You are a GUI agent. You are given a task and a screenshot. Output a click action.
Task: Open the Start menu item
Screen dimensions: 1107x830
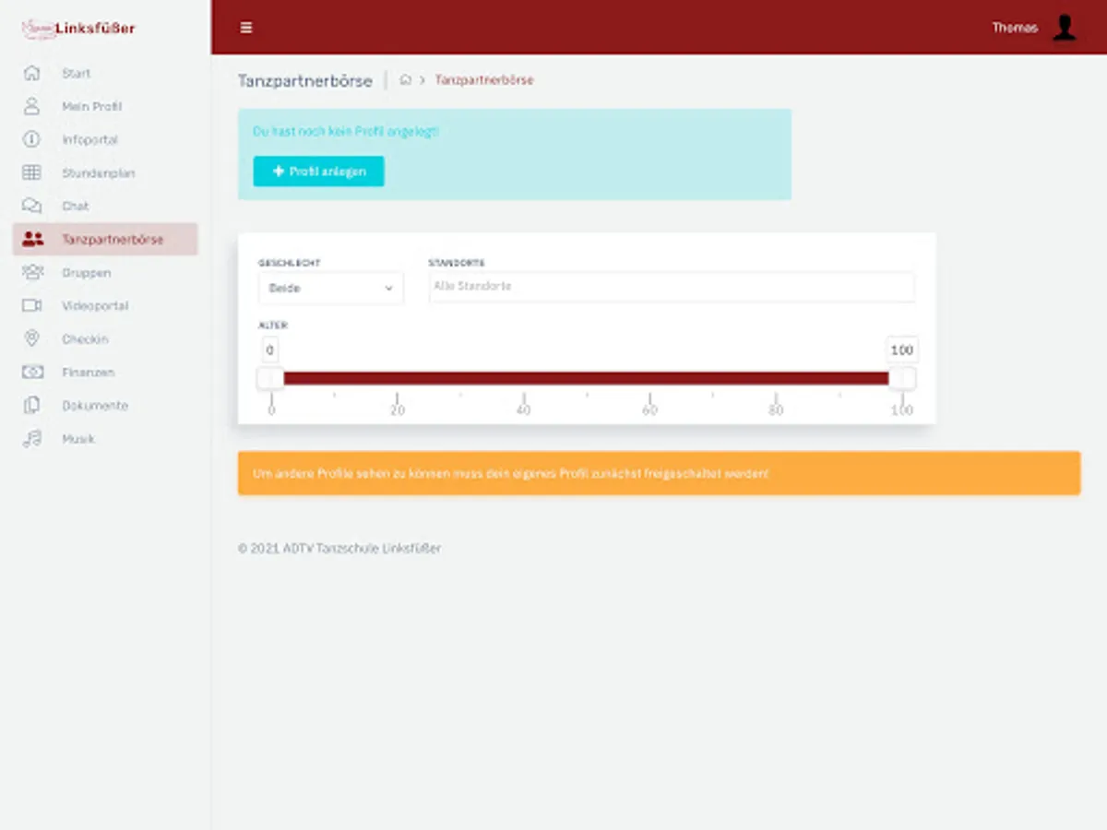pos(105,73)
